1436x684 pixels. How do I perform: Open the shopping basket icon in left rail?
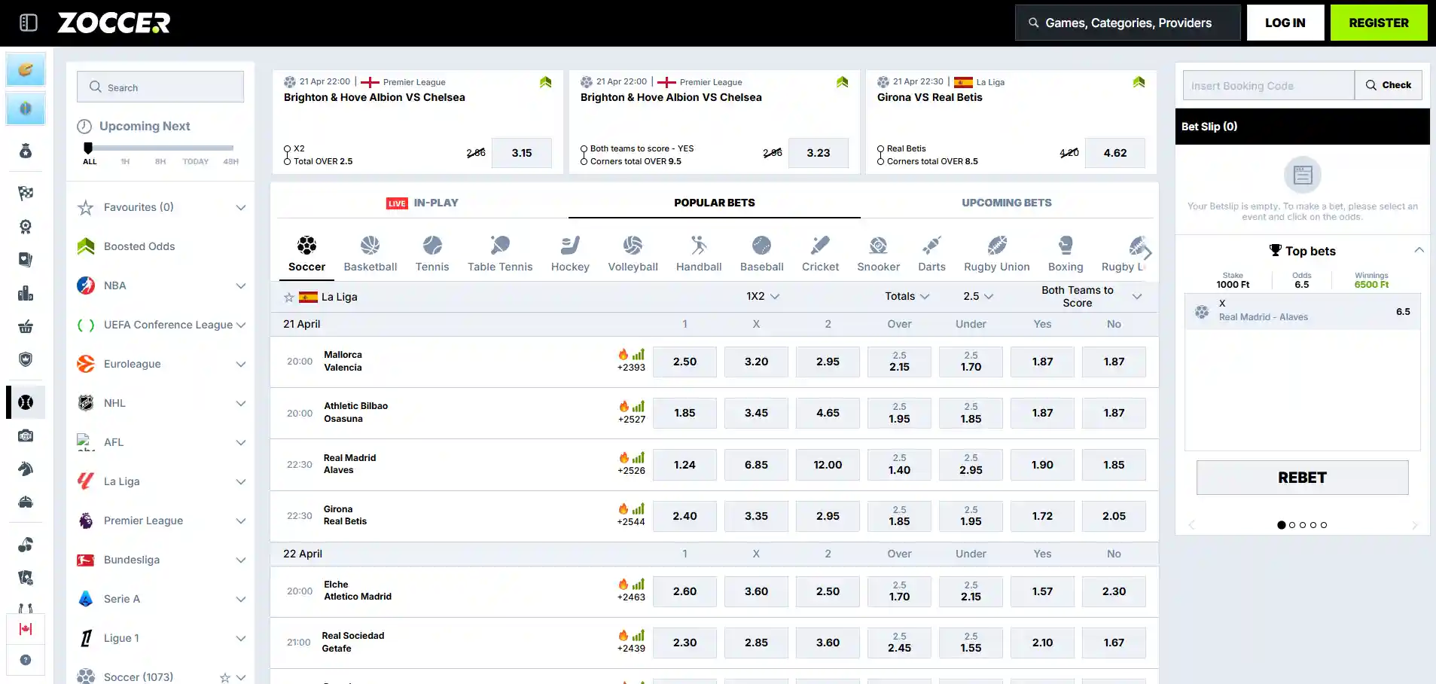tap(26, 326)
